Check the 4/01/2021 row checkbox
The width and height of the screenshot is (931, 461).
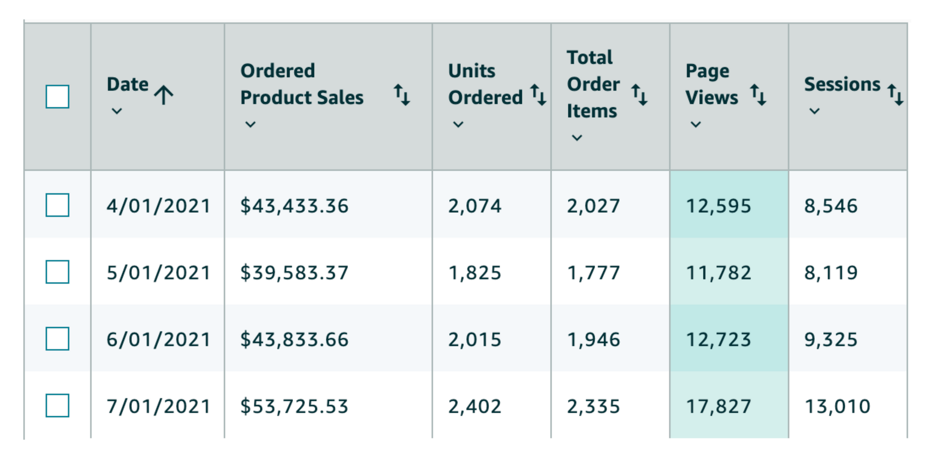click(x=57, y=205)
